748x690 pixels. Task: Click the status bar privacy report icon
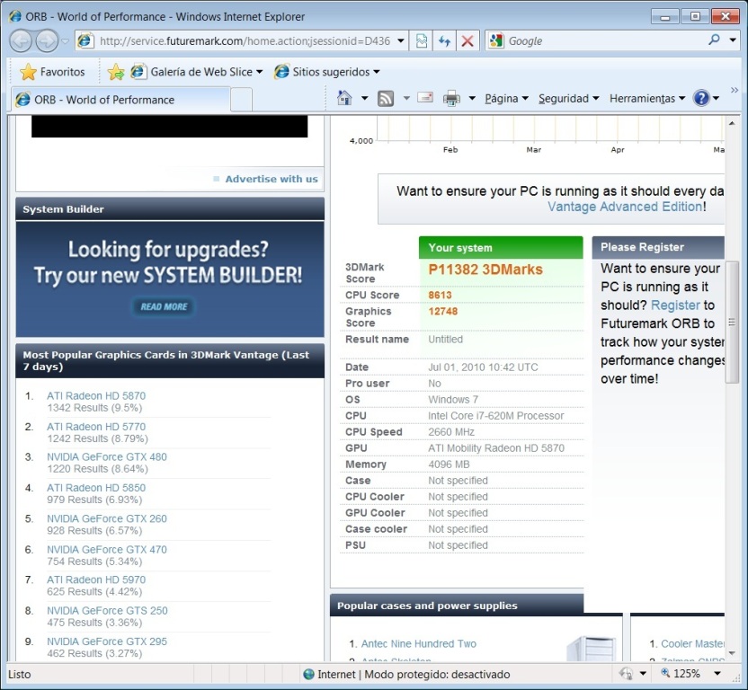point(626,674)
